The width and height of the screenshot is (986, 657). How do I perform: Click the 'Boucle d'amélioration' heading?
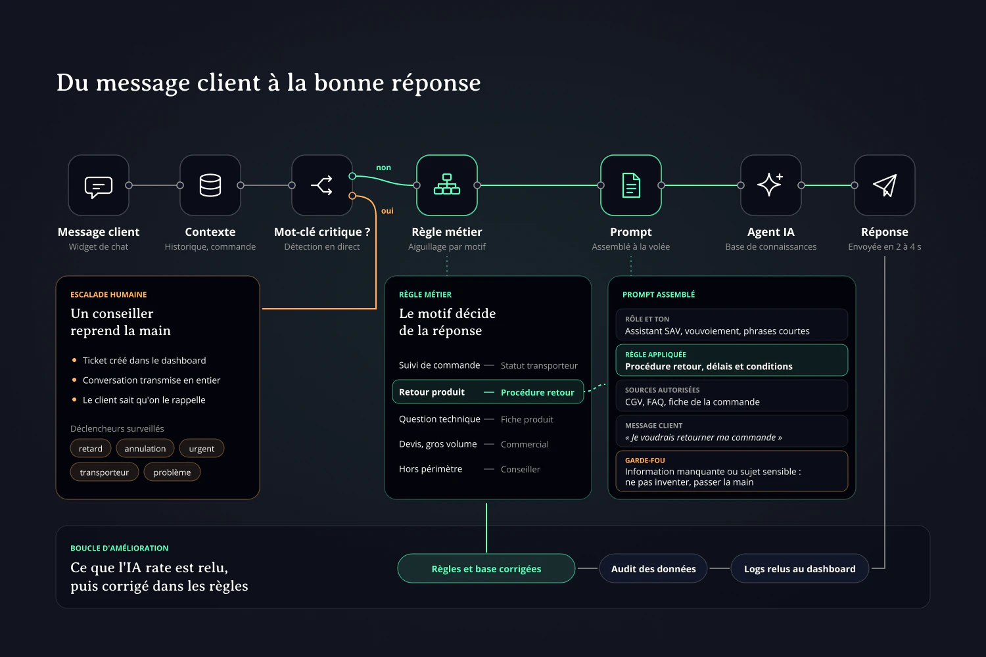pos(120,548)
